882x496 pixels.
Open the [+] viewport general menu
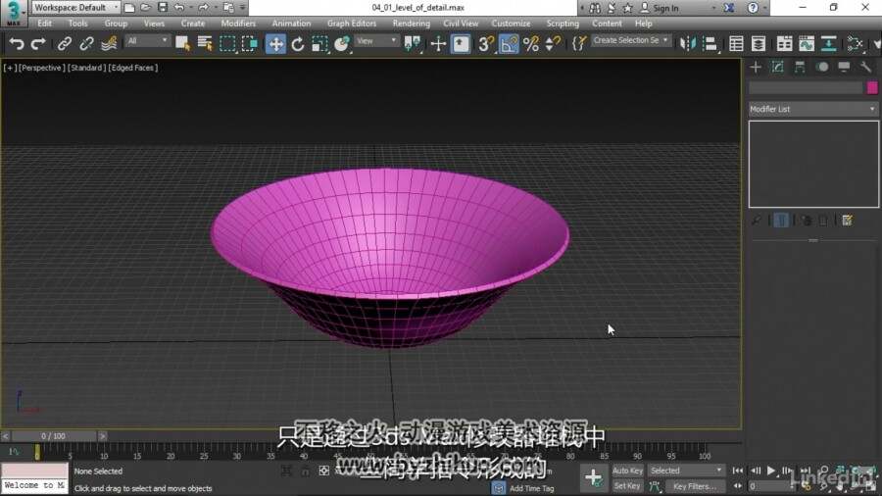coord(10,68)
